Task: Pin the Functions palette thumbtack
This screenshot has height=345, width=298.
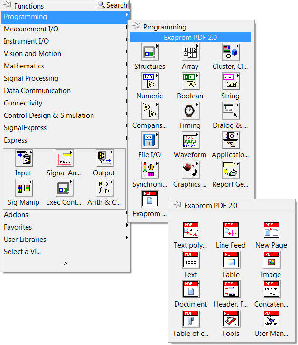Action: 7,5
